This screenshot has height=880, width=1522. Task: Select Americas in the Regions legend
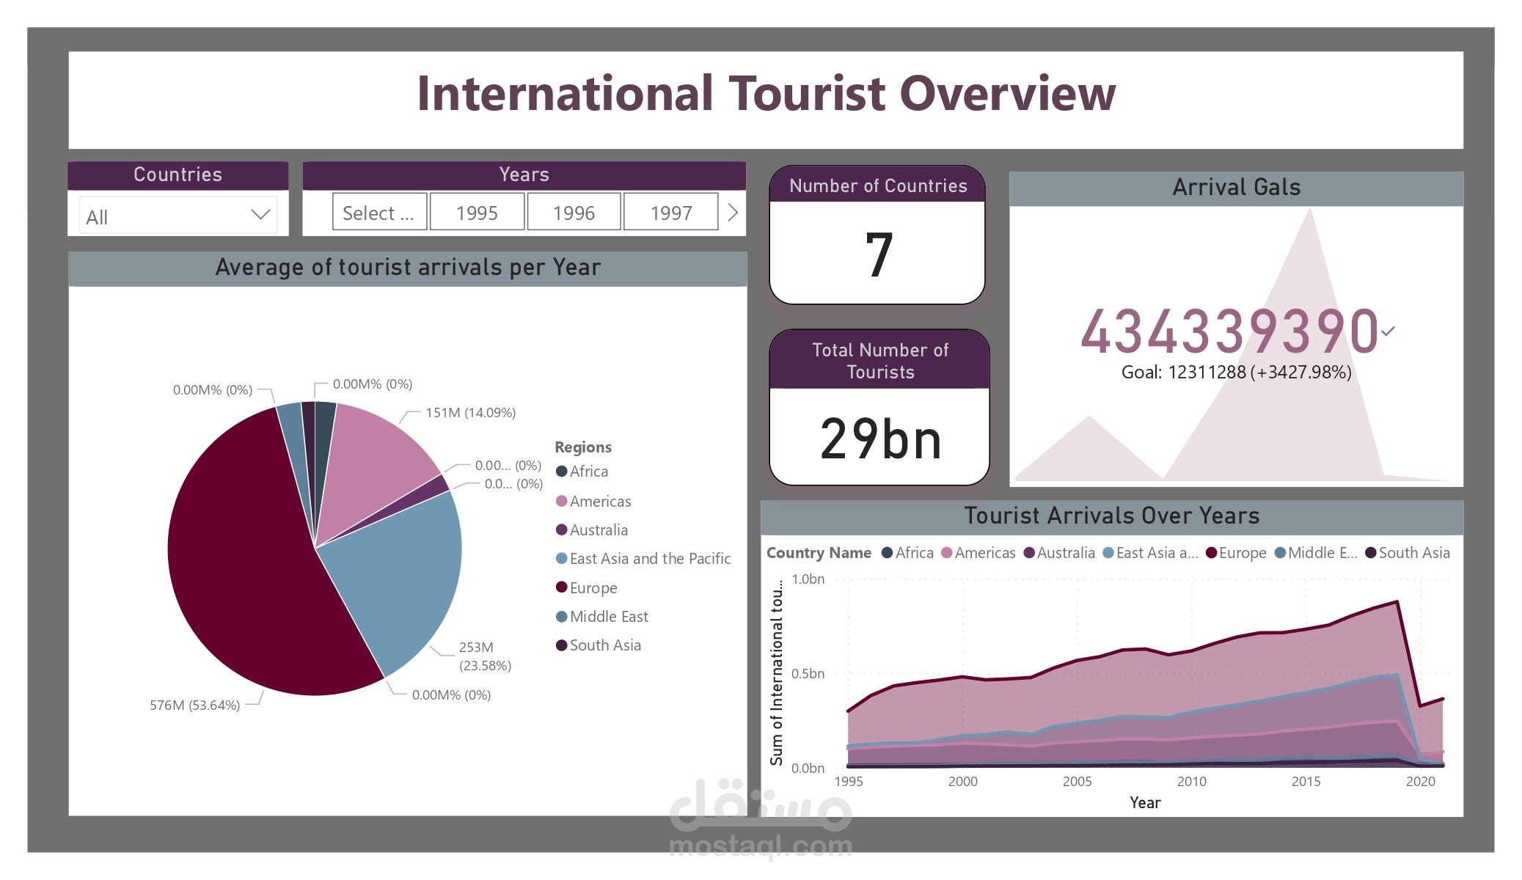[593, 502]
